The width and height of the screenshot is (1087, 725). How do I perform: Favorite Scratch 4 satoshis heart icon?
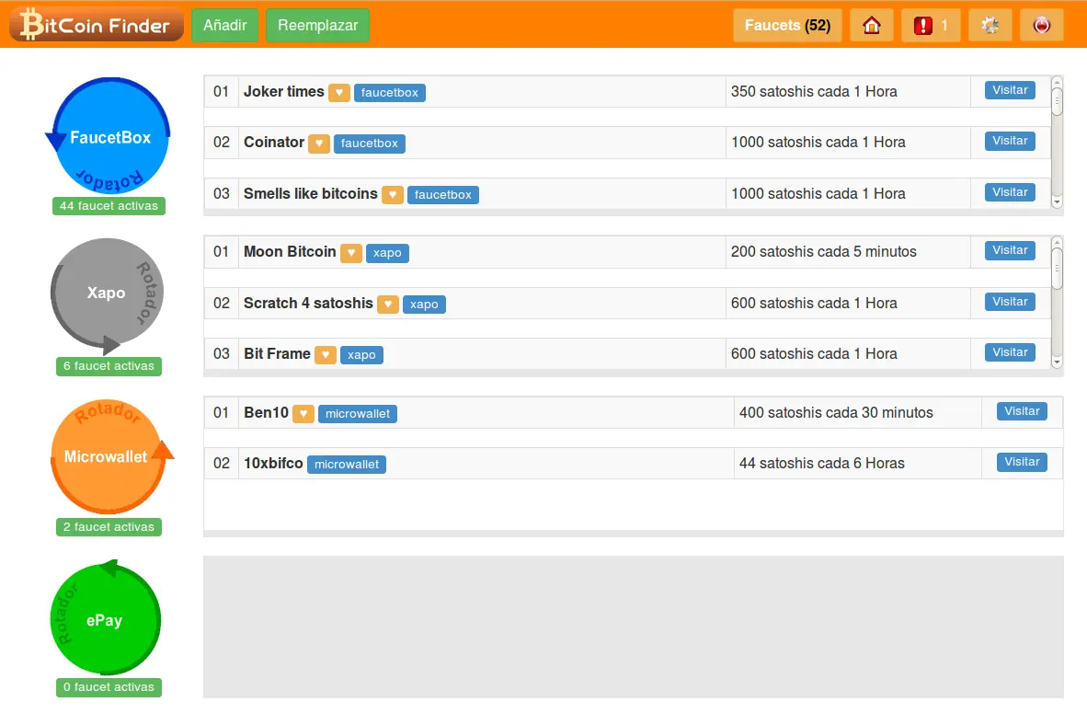pyautogui.click(x=388, y=304)
